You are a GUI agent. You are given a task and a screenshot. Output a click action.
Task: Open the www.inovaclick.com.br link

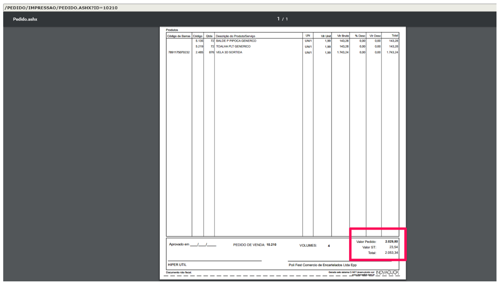click(363, 275)
